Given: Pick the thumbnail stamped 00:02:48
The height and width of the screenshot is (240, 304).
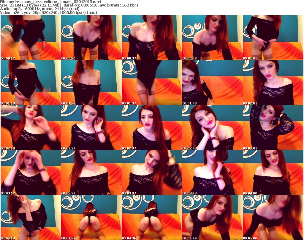Looking at the screenshot, I should 212,128.
